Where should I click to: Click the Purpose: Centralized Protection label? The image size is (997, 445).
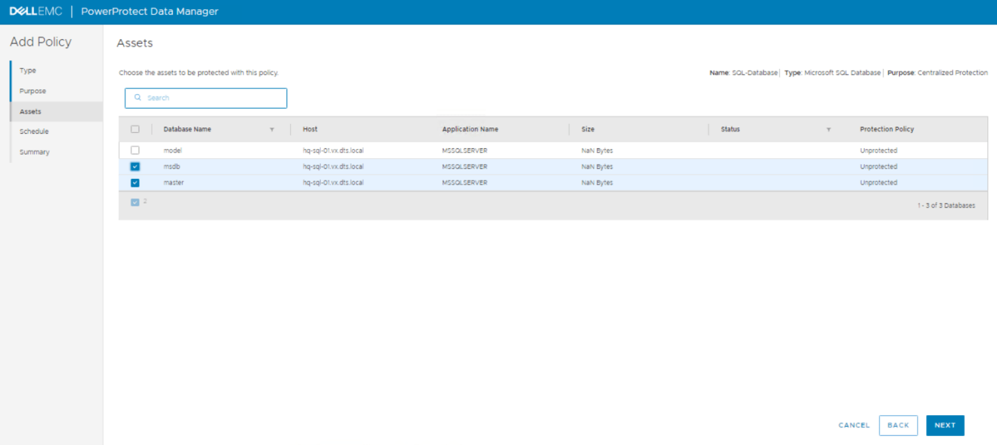[937, 72]
